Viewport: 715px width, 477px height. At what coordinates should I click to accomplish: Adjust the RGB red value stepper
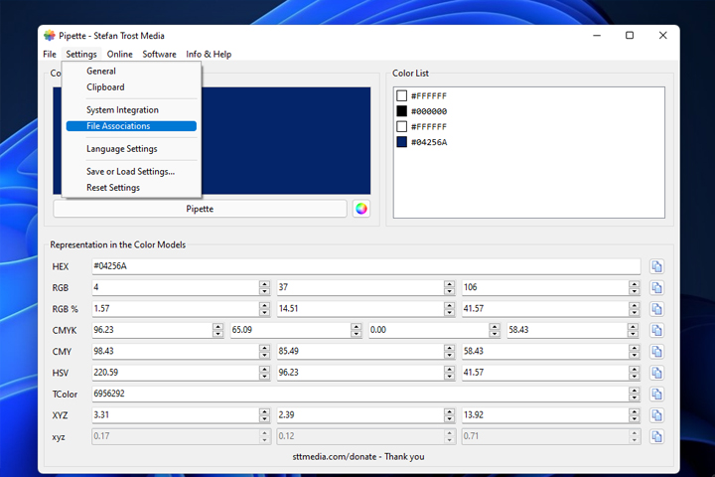tap(264, 287)
